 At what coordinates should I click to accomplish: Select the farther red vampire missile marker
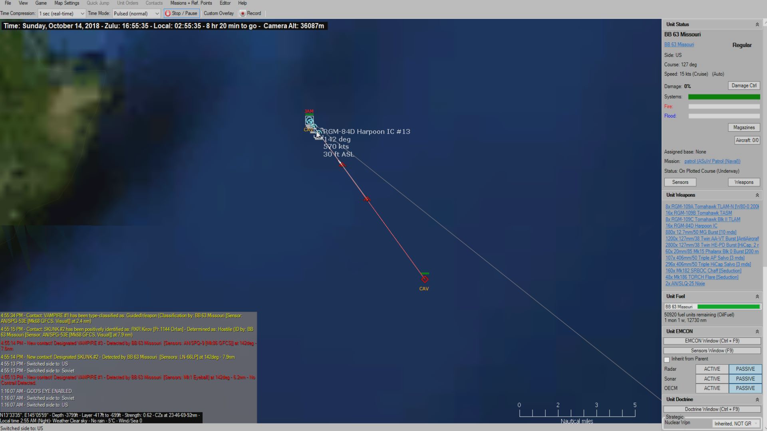[x=367, y=199]
